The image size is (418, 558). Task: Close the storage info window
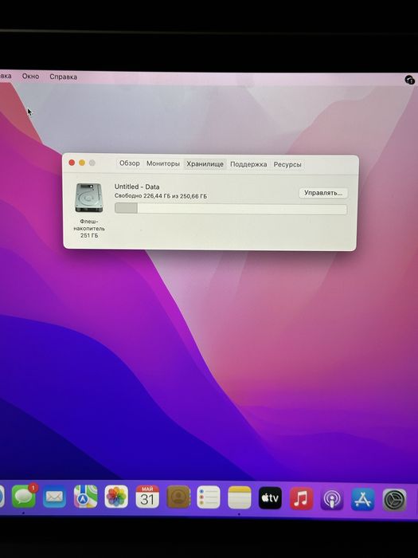pyautogui.click(x=72, y=163)
